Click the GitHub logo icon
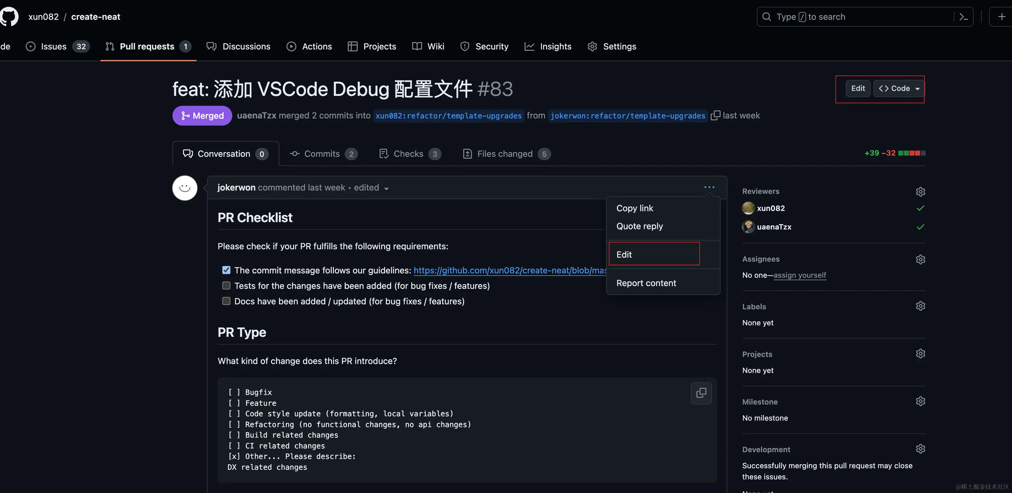The height and width of the screenshot is (493, 1012). pos(9,16)
